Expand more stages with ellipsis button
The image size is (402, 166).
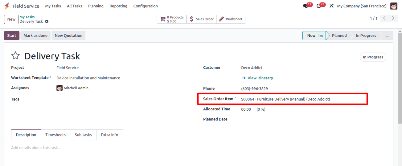387,36
